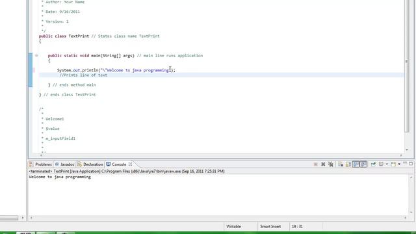Minimize the Console view panel

pos(405,163)
